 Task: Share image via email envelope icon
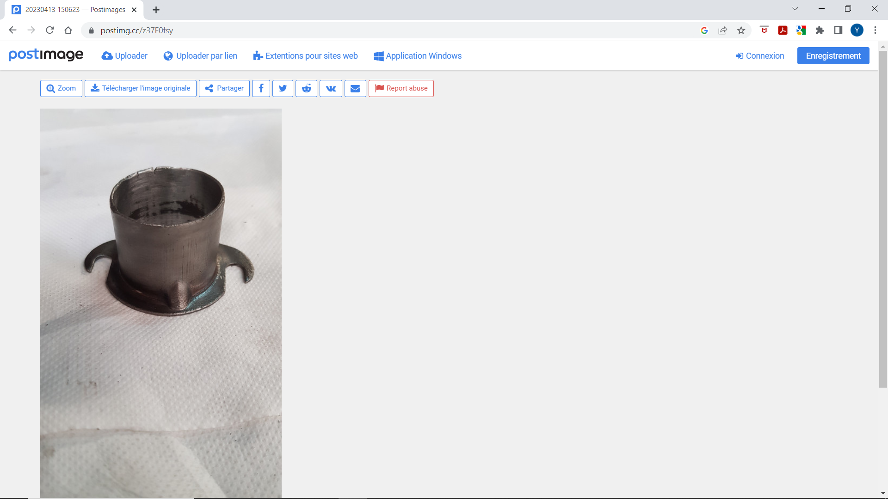coord(355,88)
